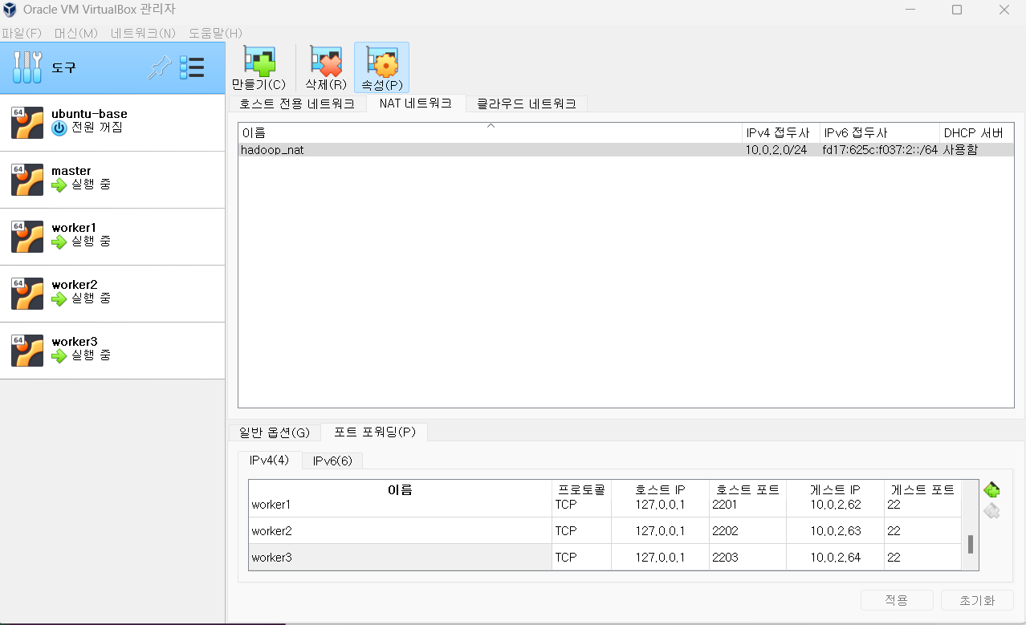
Task: Click the Apply (적용) button
Action: [897, 600]
